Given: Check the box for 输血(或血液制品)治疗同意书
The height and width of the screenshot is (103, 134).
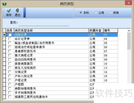Looking at the screenshot, I should click(x=10, y=43).
